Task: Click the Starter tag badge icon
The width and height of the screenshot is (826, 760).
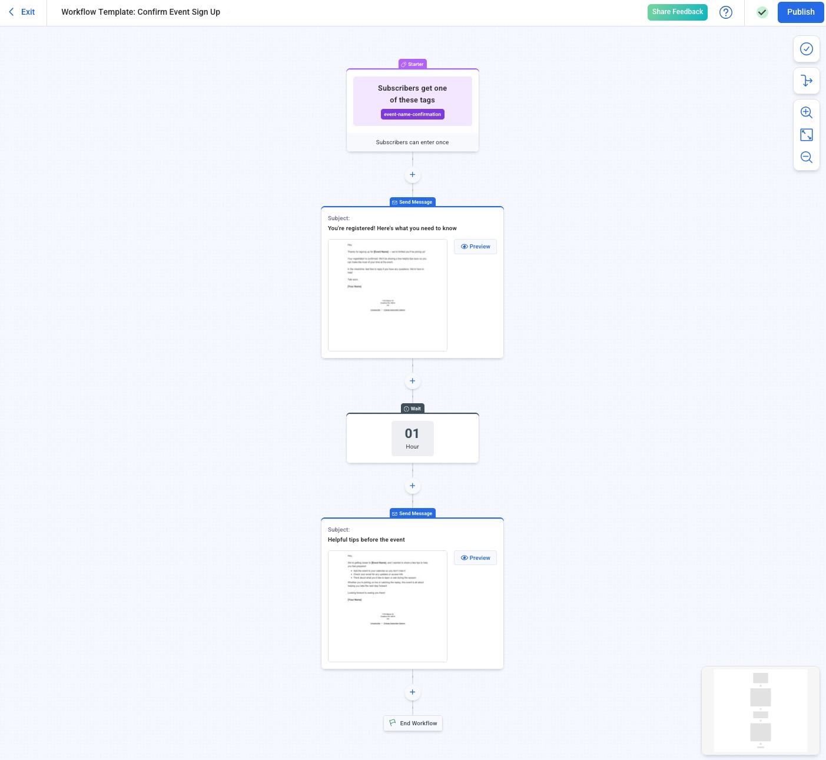Action: click(404, 64)
